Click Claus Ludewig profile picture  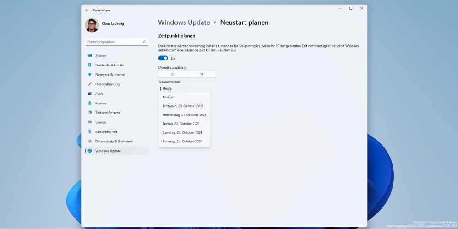point(92,25)
